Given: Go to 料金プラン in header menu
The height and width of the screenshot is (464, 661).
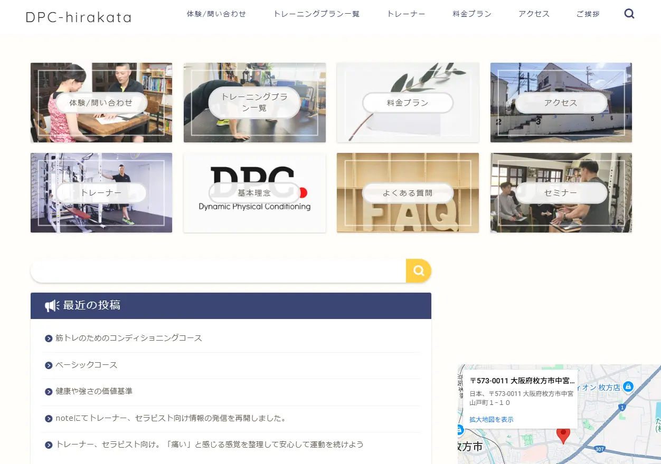Looking at the screenshot, I should pos(472,14).
